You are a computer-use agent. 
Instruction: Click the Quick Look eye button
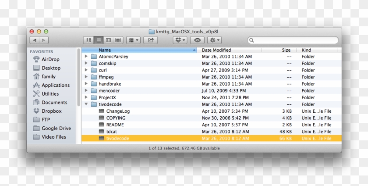(x=197, y=40)
